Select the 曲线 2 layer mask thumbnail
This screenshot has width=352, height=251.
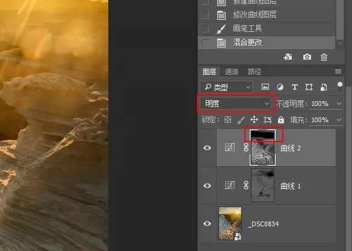tap(262, 147)
